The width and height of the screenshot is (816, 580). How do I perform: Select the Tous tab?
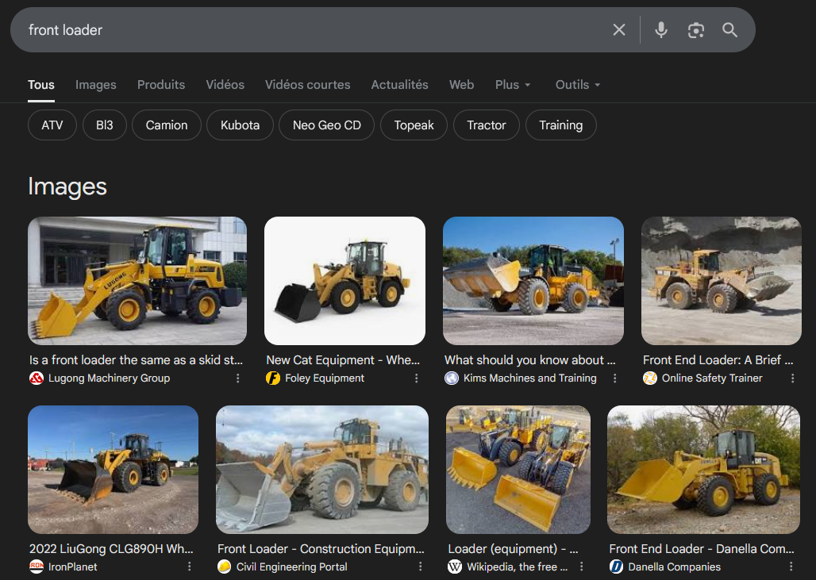[x=41, y=85]
